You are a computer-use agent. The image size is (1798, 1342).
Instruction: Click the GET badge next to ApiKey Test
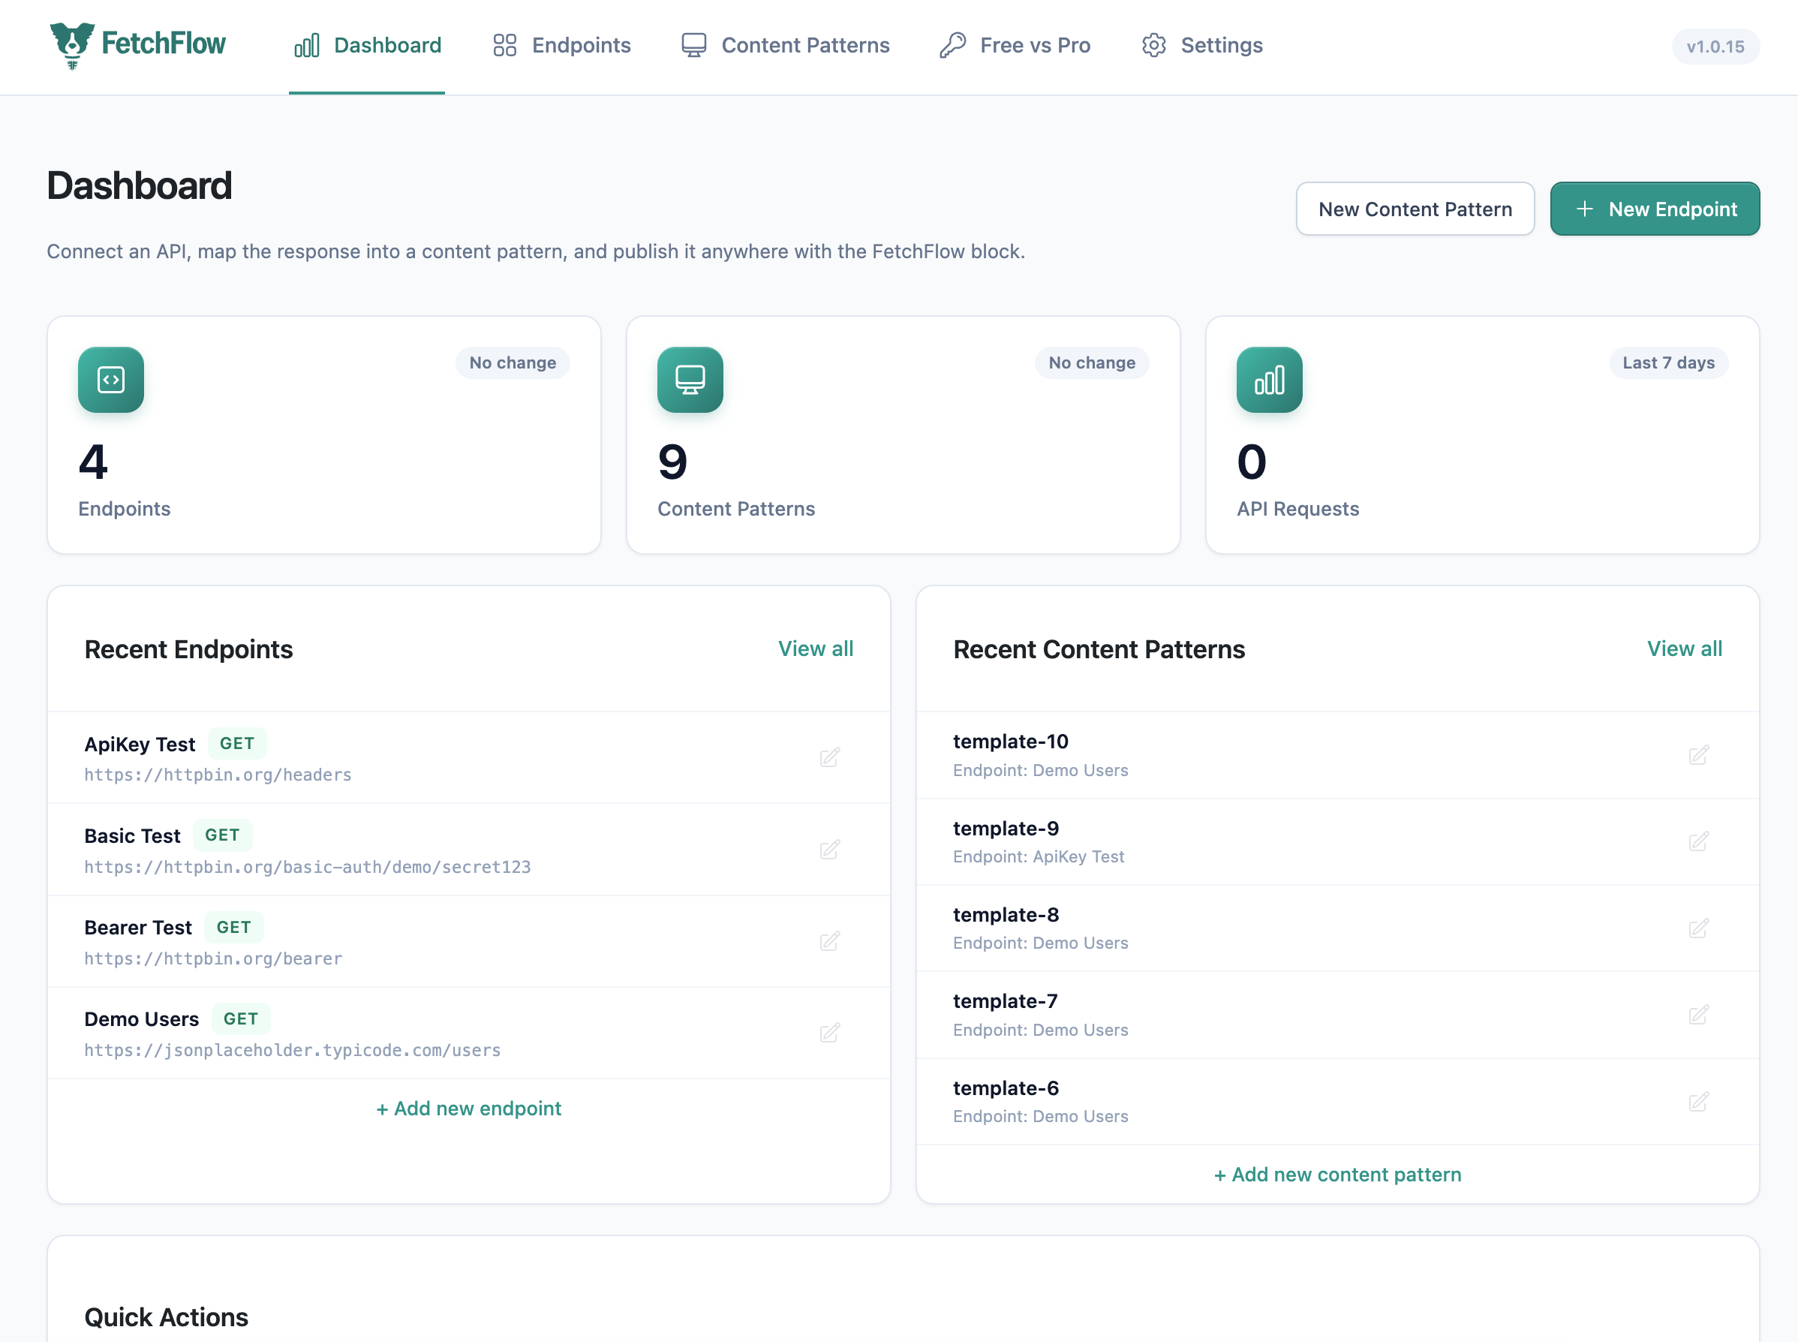(x=237, y=743)
